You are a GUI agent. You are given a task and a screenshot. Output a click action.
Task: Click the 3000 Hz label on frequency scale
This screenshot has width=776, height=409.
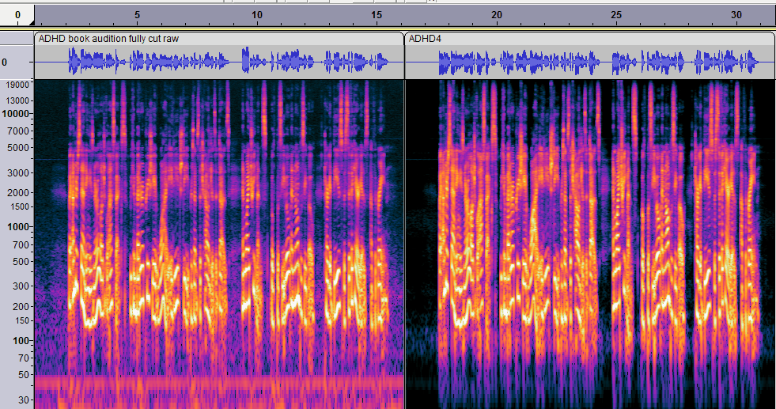[x=19, y=172]
